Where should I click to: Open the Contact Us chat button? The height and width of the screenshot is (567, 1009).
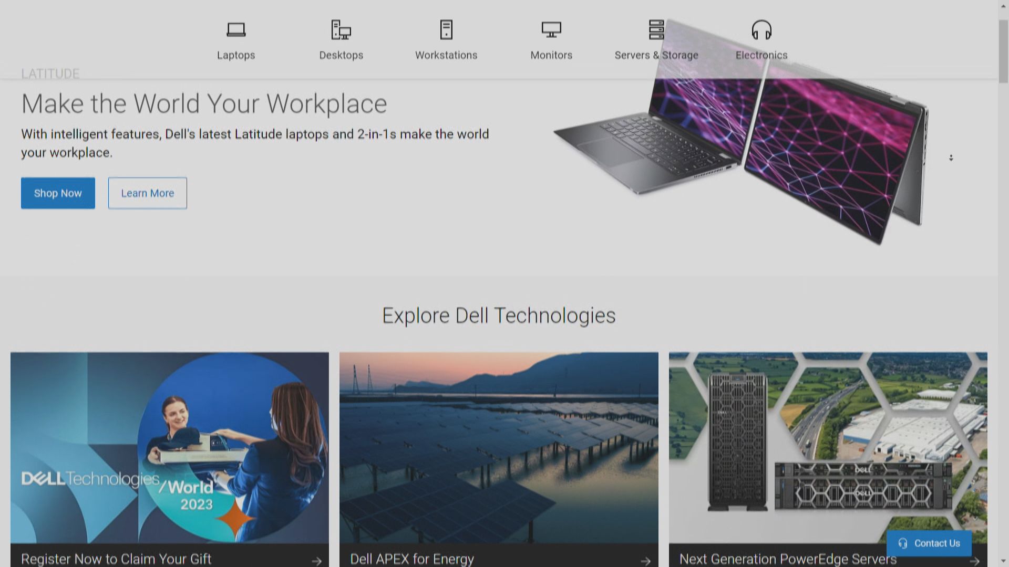pos(929,543)
